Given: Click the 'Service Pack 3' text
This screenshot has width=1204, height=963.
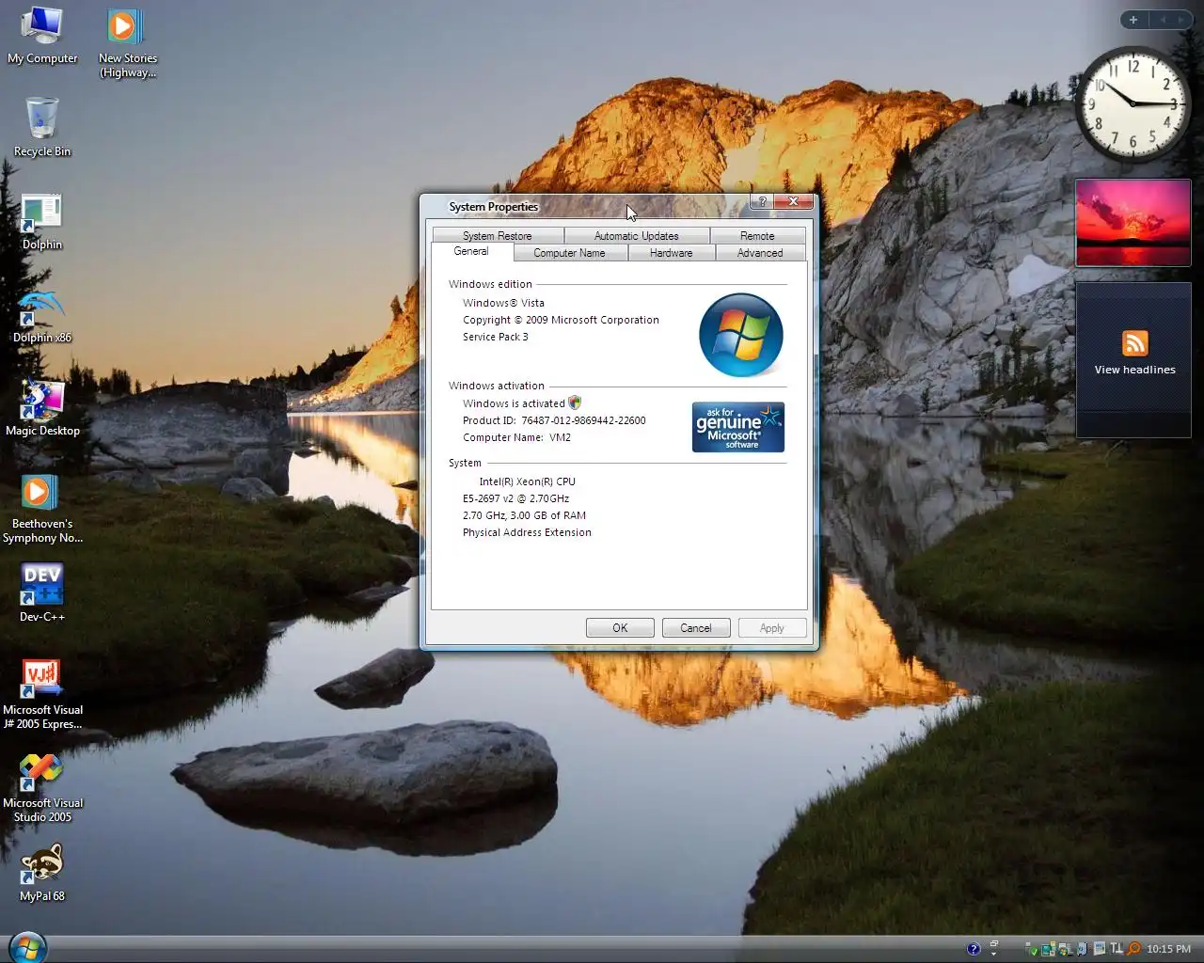Looking at the screenshot, I should 496,337.
